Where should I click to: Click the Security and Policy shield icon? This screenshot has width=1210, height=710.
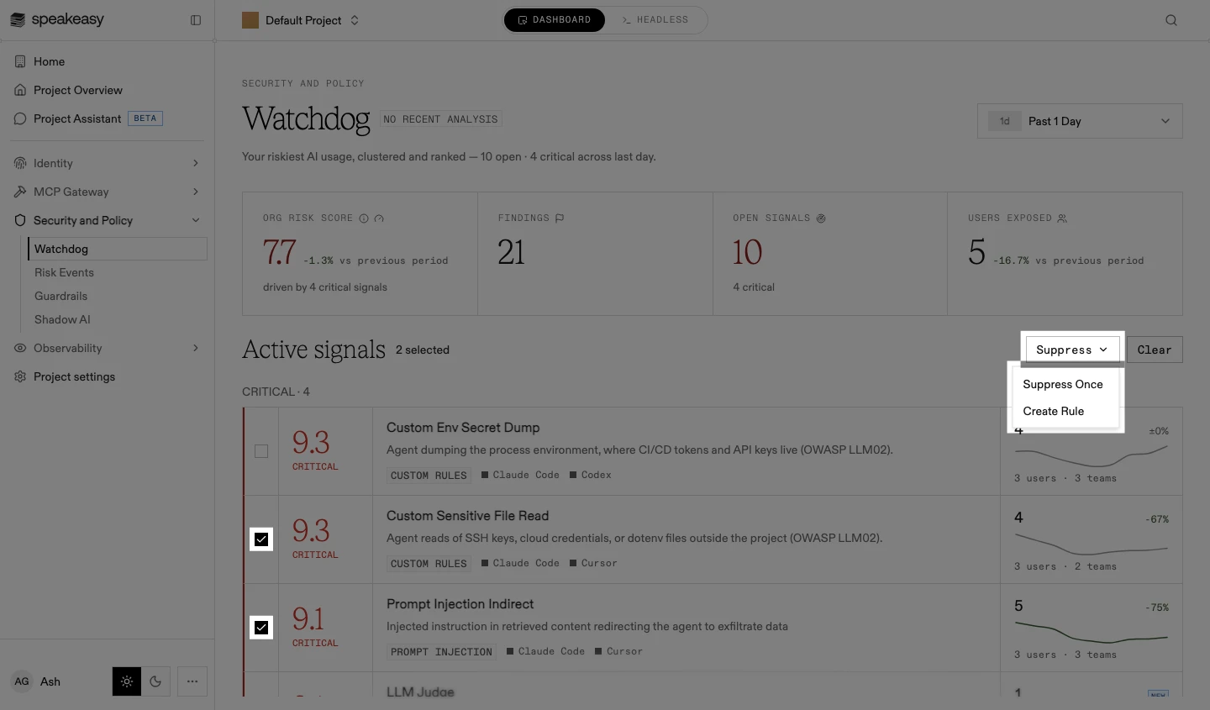[x=20, y=220]
